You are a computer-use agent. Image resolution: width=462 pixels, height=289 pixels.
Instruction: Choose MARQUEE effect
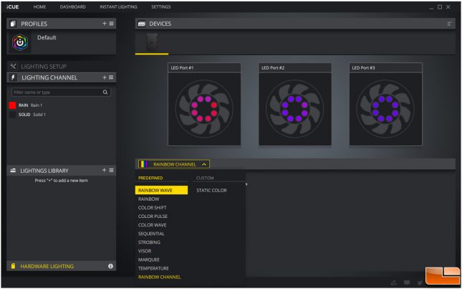(149, 260)
